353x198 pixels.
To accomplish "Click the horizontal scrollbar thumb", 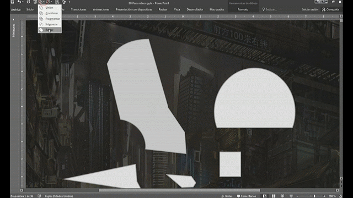I will tap(179, 190).
